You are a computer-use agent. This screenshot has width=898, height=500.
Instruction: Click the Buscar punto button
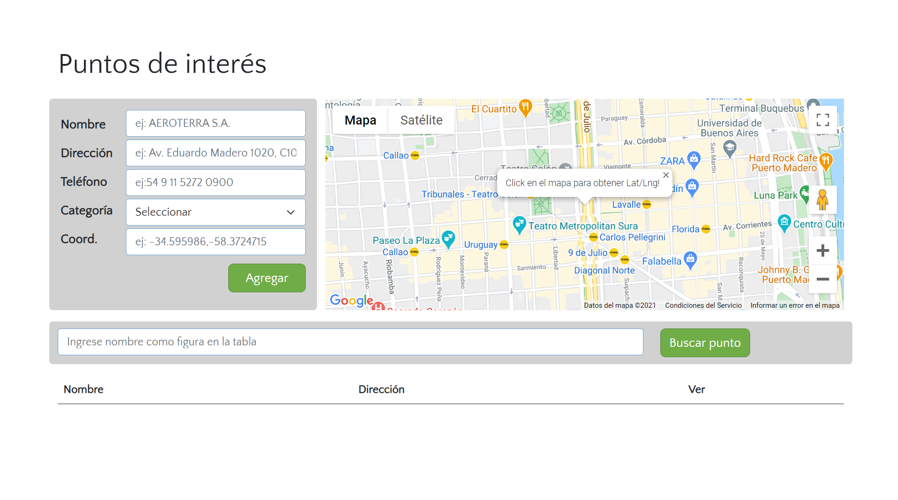pyautogui.click(x=704, y=343)
